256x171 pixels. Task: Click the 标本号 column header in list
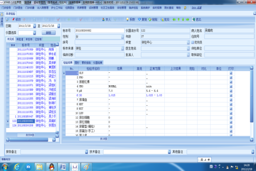[x=26, y=45]
